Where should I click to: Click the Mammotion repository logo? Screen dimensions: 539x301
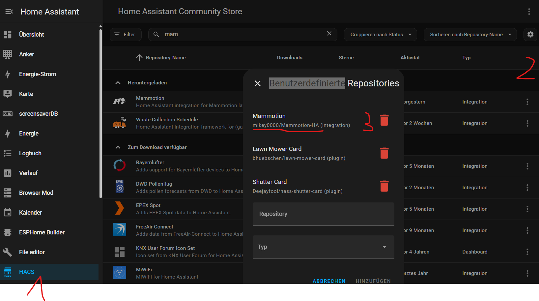(x=120, y=102)
